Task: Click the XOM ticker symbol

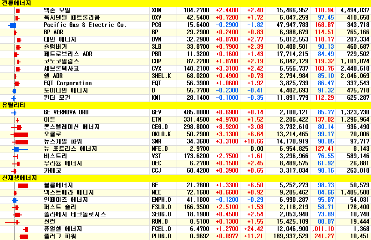Action: [x=157, y=10]
